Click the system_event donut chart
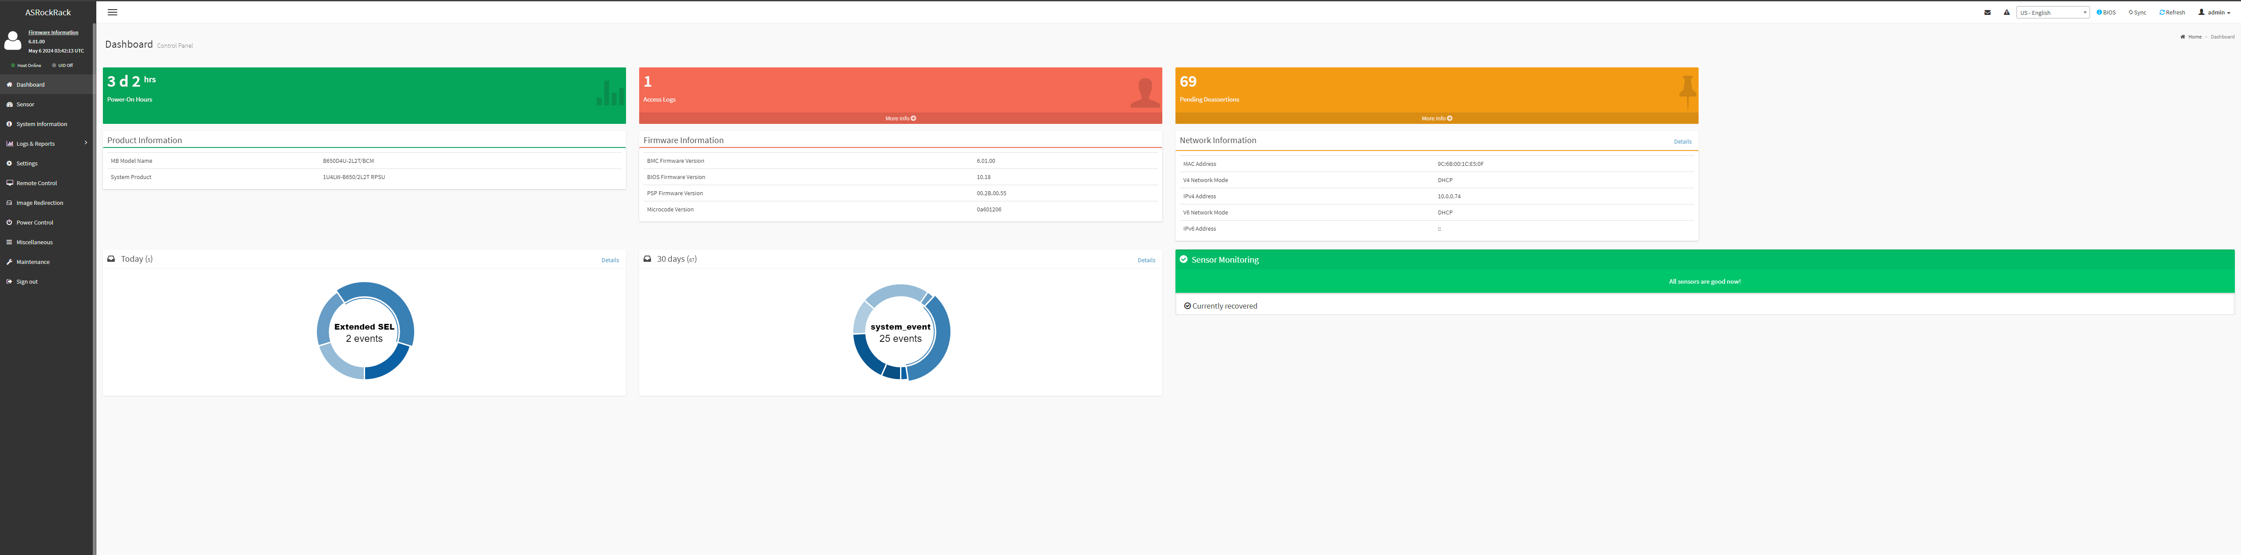This screenshot has width=2241, height=555. [901, 332]
